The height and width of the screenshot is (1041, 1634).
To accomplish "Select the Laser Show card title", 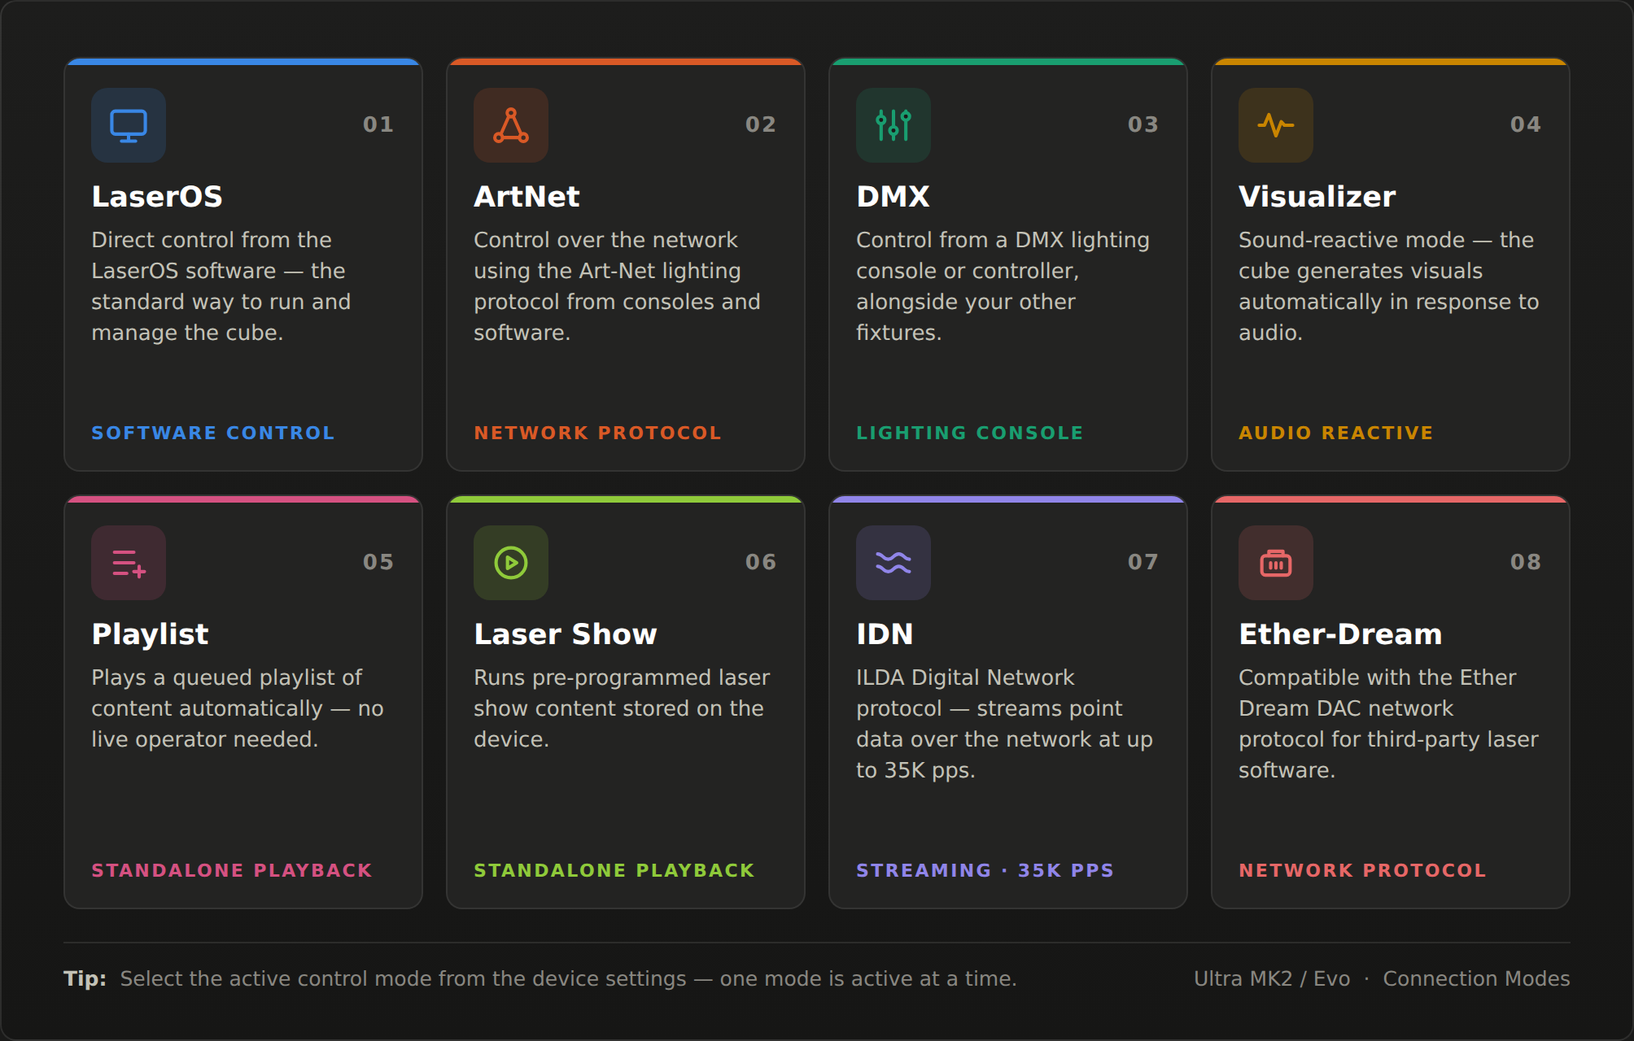I will tap(566, 634).
